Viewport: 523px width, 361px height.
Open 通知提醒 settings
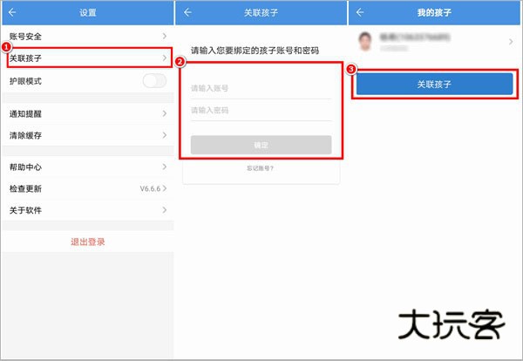(88, 113)
